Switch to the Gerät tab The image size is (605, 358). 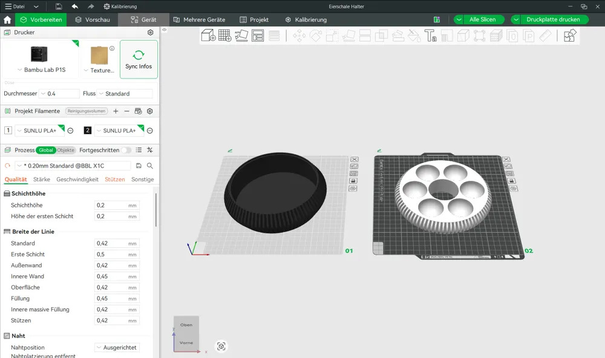143,20
